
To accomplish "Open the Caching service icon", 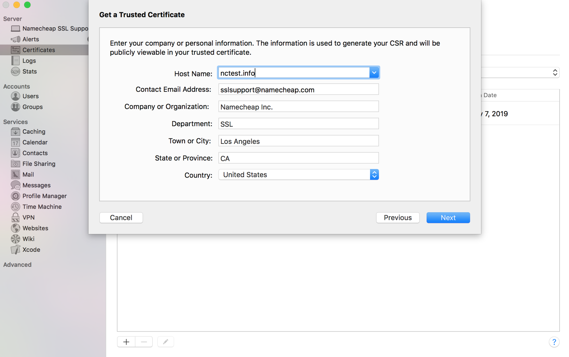I will click(x=15, y=132).
